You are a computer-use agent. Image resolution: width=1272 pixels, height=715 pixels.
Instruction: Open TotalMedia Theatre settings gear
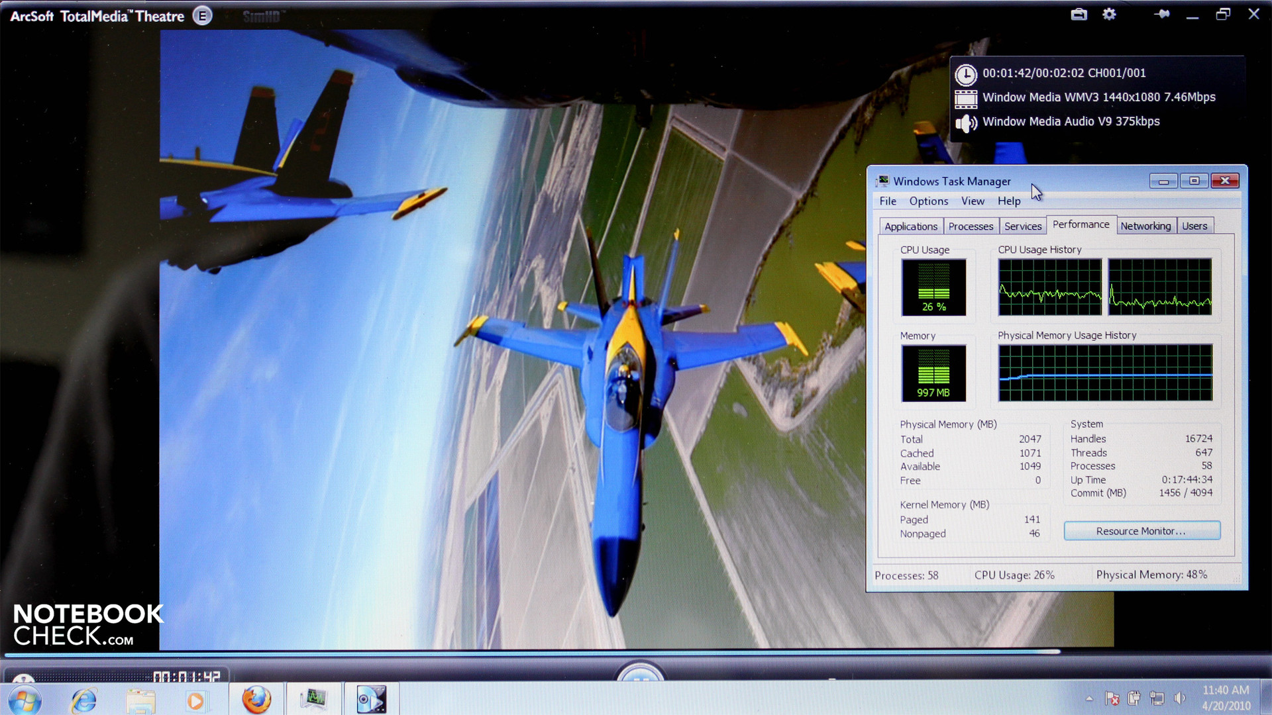(x=1109, y=14)
